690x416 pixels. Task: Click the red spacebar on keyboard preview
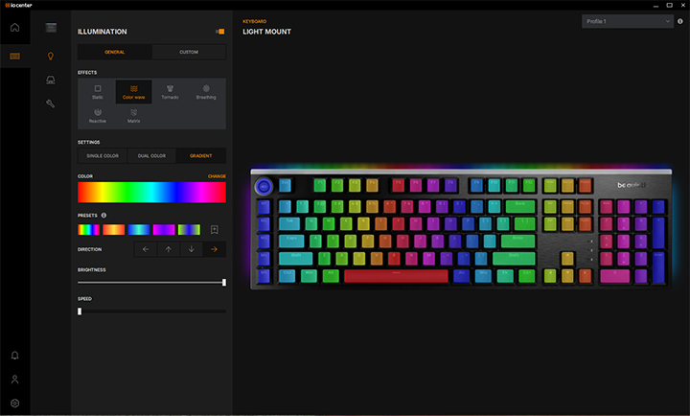[x=396, y=276]
